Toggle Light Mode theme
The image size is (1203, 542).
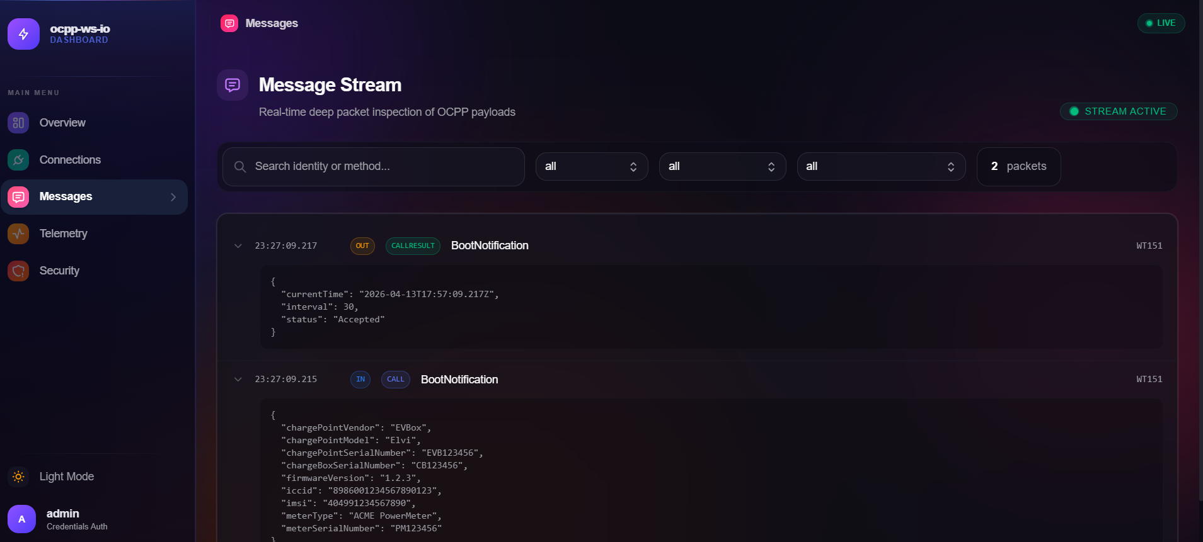pos(66,477)
